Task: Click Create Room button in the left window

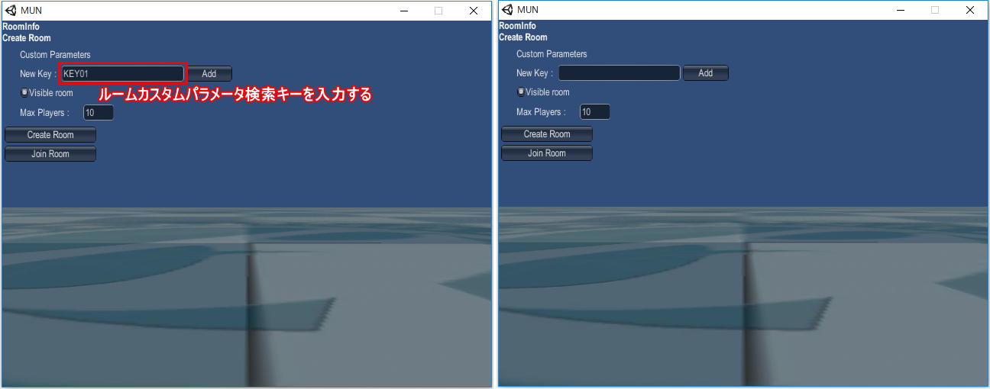Action: (x=50, y=134)
